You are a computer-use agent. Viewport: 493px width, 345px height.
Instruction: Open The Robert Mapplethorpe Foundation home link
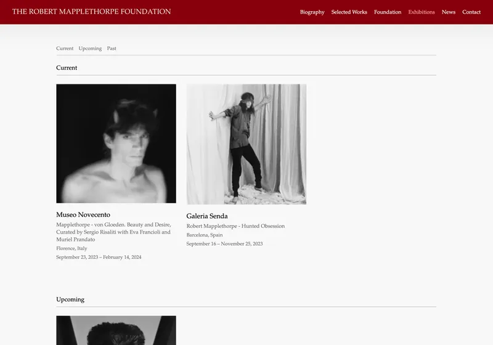(91, 12)
